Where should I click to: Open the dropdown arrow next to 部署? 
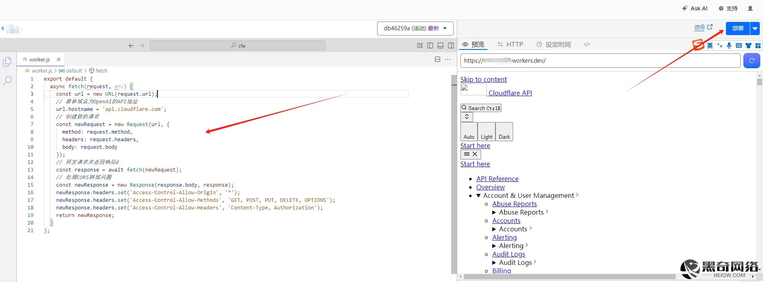(x=755, y=28)
